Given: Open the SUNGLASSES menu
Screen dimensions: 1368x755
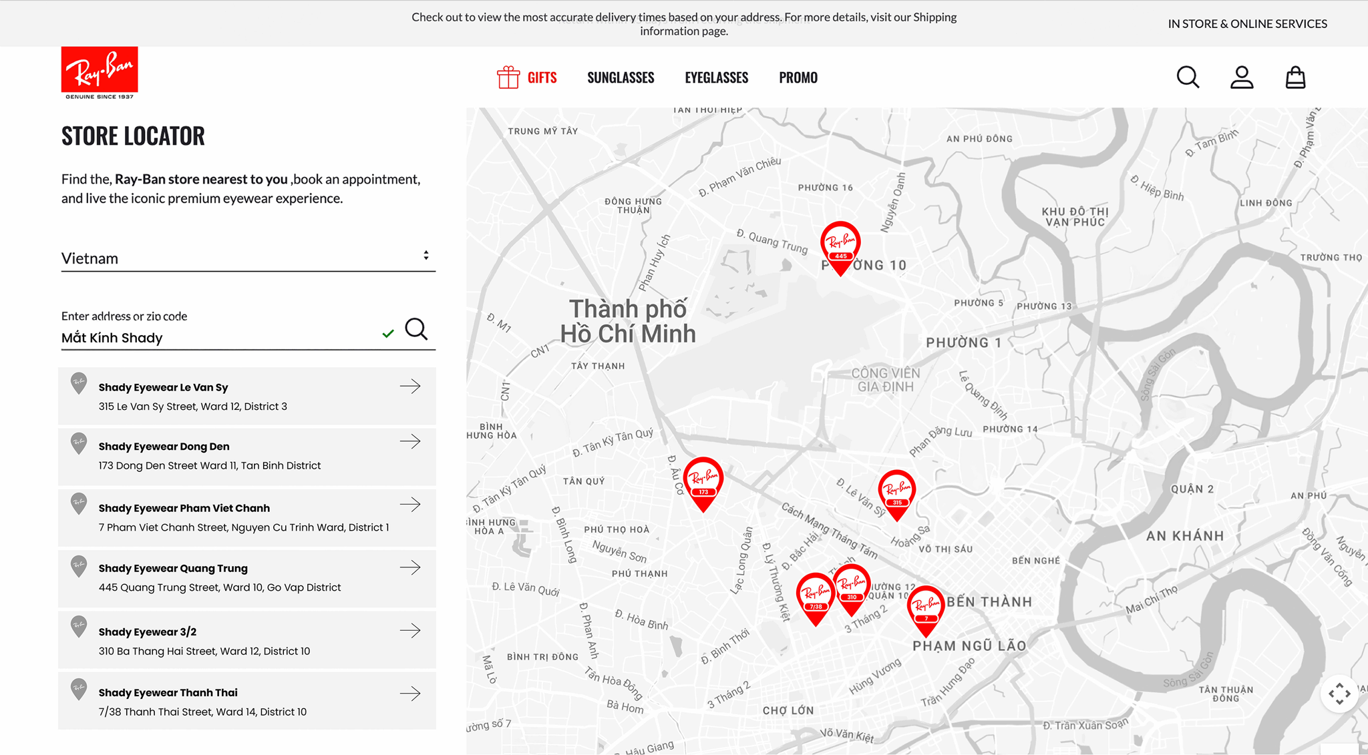Looking at the screenshot, I should (x=620, y=77).
